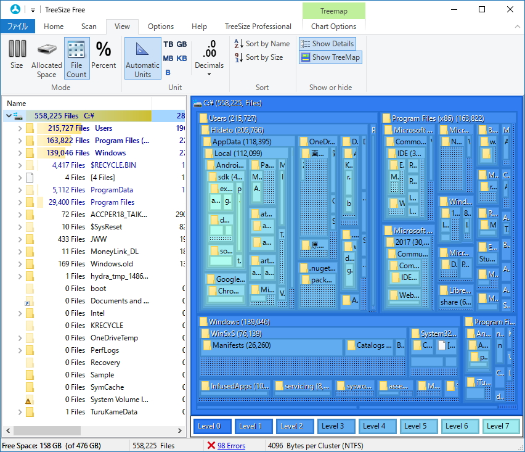
Task: Collapse the C:¥ root node
Action: 9,116
